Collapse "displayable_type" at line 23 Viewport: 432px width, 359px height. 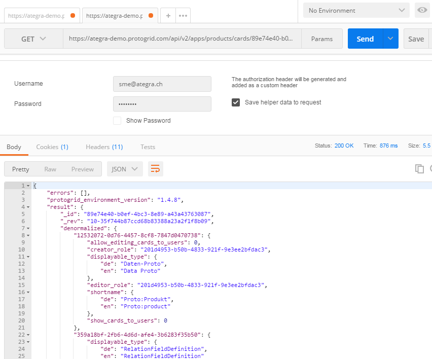click(28, 342)
